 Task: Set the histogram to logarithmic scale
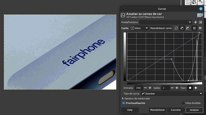click(200, 28)
